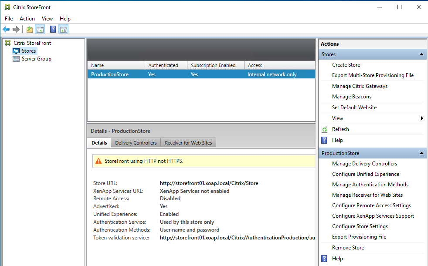Click the 'Internal network only' cell
428x266 pixels.
coord(272,74)
